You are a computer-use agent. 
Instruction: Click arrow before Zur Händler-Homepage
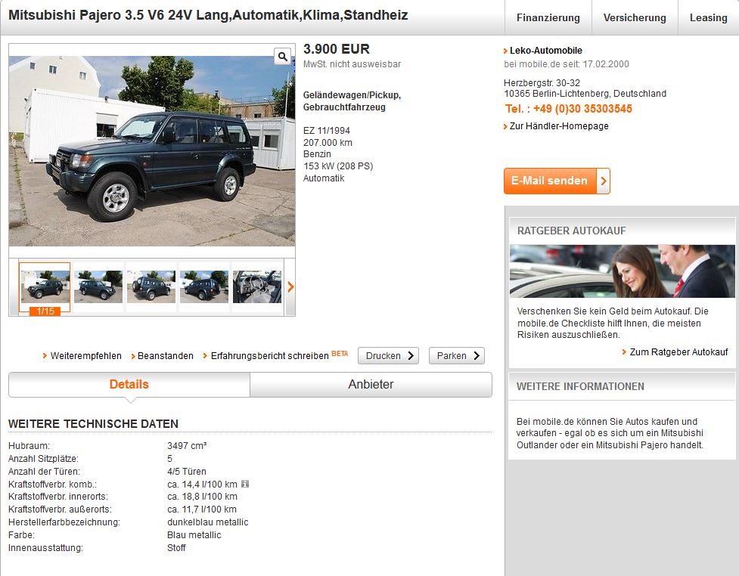pos(506,126)
